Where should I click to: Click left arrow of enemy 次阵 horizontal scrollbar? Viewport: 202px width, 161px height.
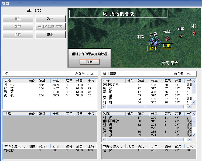(104, 140)
